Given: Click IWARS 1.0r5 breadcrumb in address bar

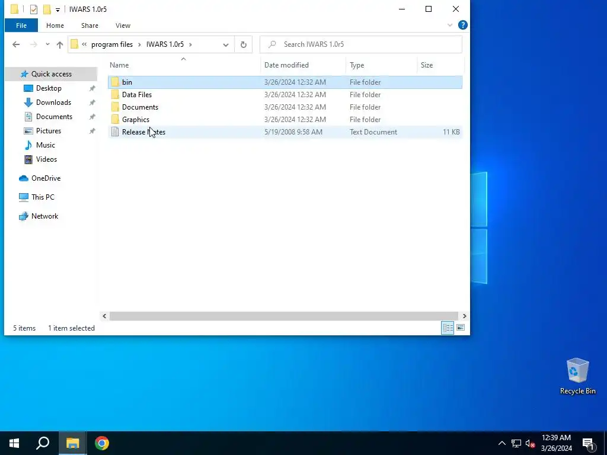Looking at the screenshot, I should point(165,44).
